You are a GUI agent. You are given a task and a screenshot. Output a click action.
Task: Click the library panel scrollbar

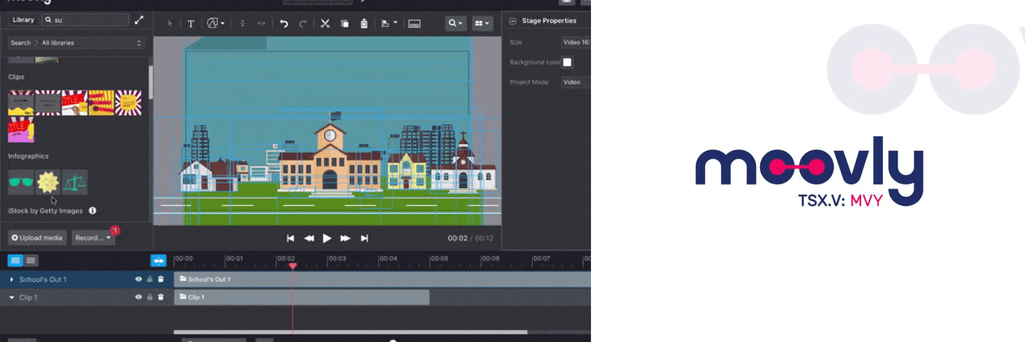(151, 82)
